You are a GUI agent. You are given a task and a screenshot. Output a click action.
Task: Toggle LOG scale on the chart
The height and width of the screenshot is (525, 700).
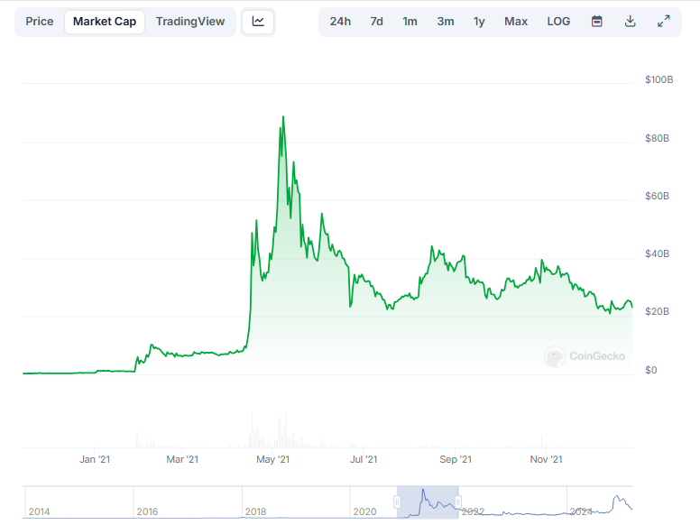[558, 22]
